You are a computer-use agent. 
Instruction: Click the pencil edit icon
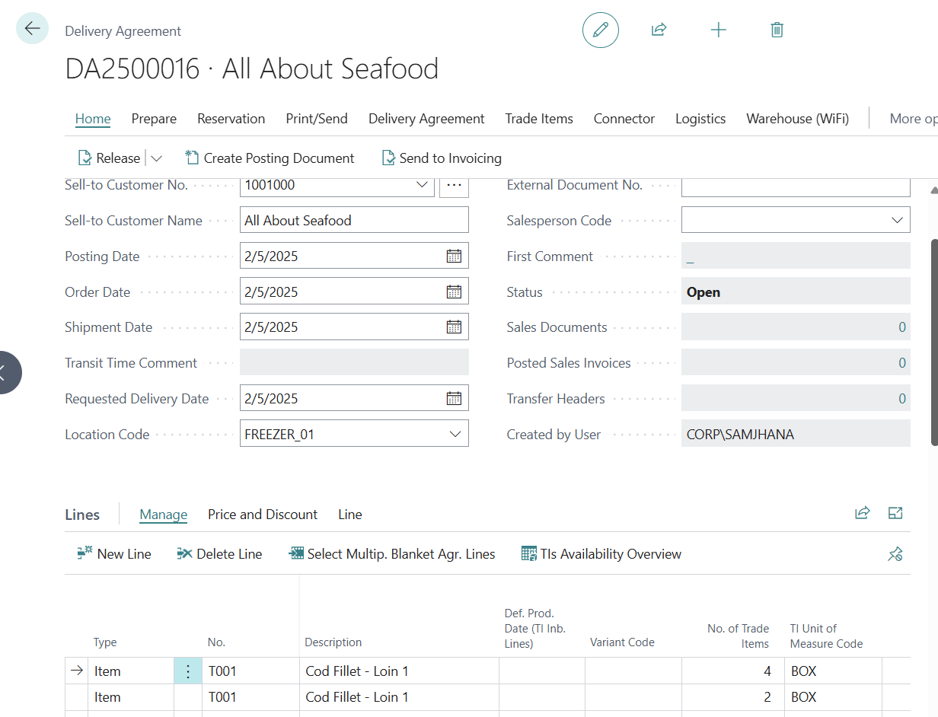600,30
